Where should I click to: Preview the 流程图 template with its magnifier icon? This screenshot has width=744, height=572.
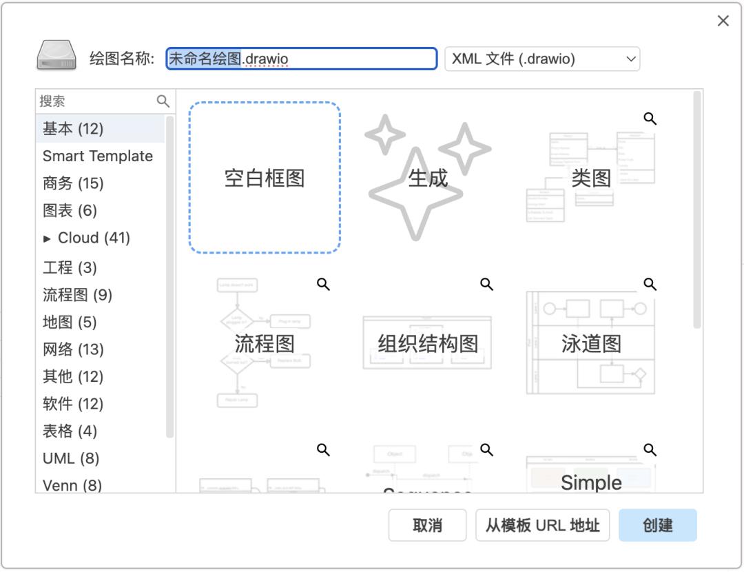(x=323, y=285)
